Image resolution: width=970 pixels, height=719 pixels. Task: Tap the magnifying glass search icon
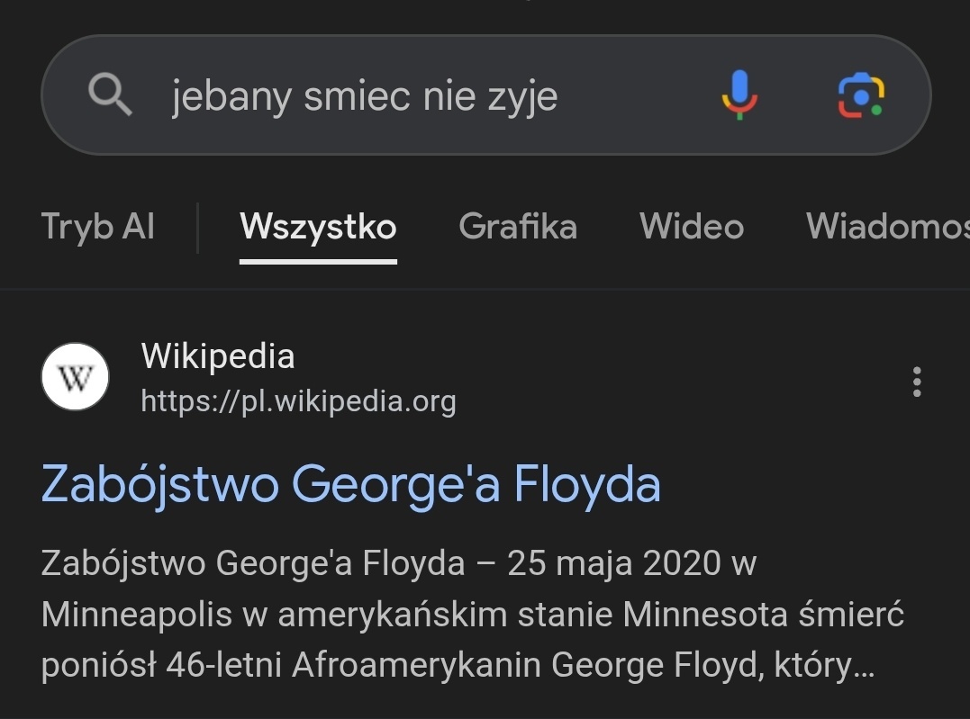coord(111,94)
